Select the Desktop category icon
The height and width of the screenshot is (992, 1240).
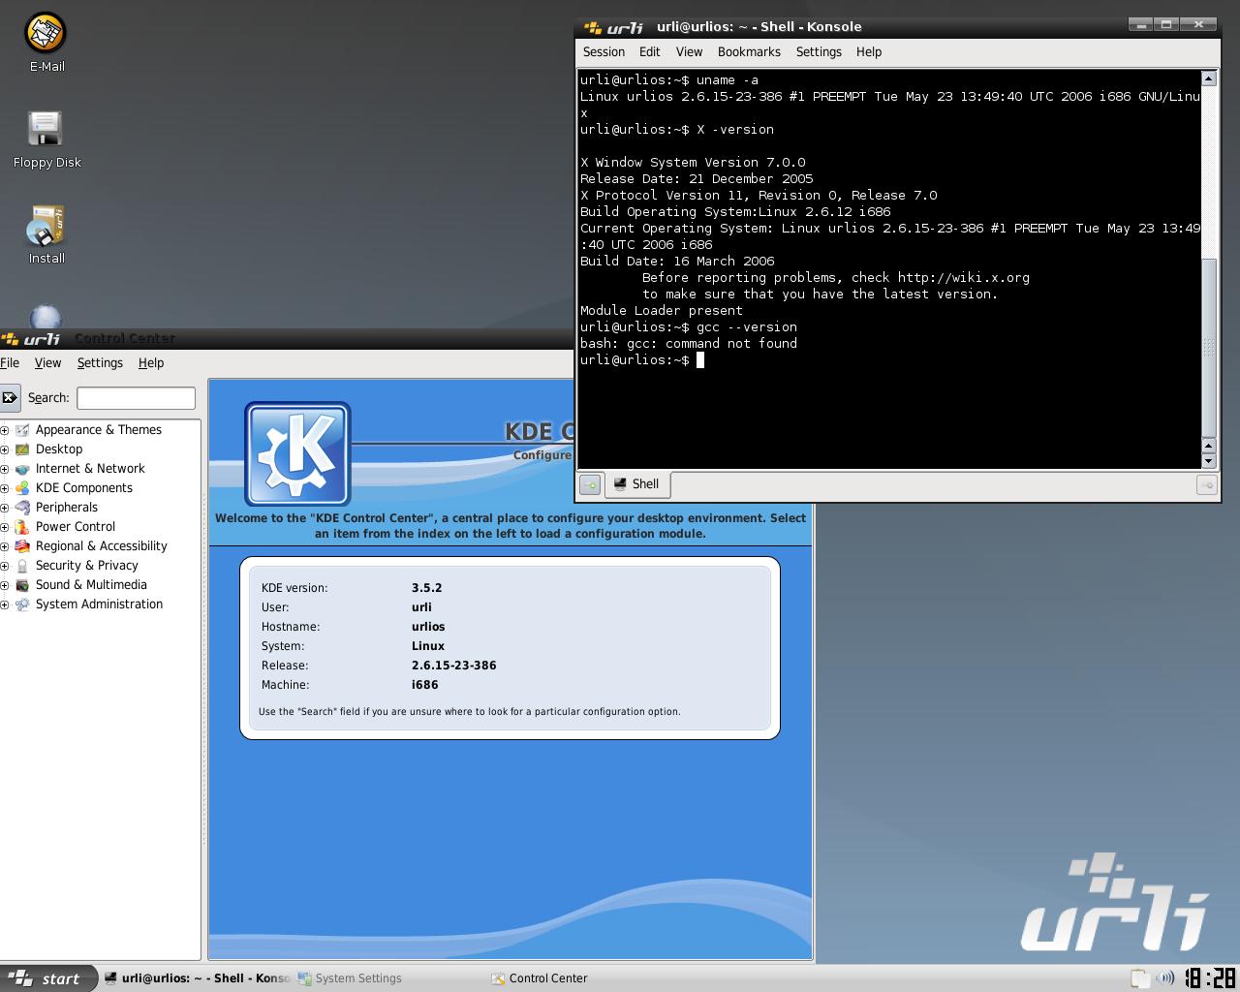click(22, 449)
